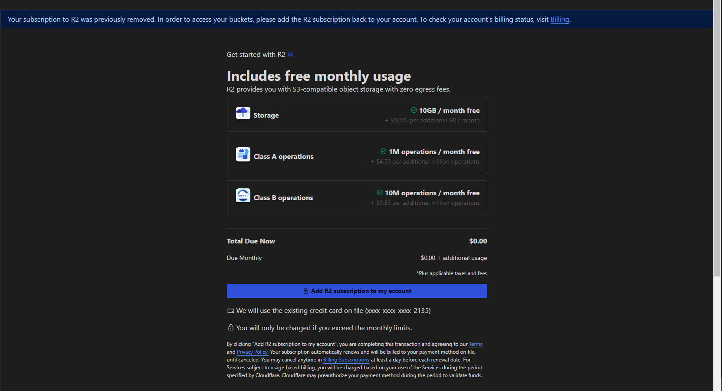
Task: Open the Billing Subscriptions link
Action: click(x=346, y=359)
